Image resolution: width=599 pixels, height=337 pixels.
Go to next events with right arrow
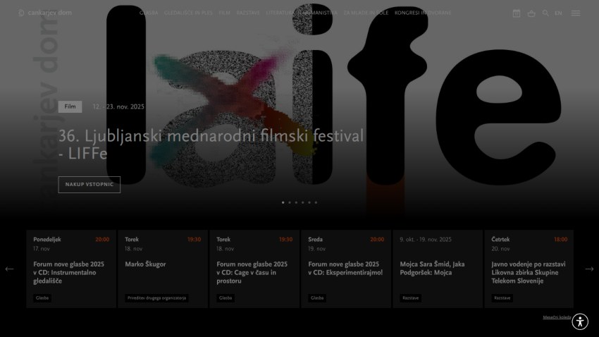click(x=589, y=269)
